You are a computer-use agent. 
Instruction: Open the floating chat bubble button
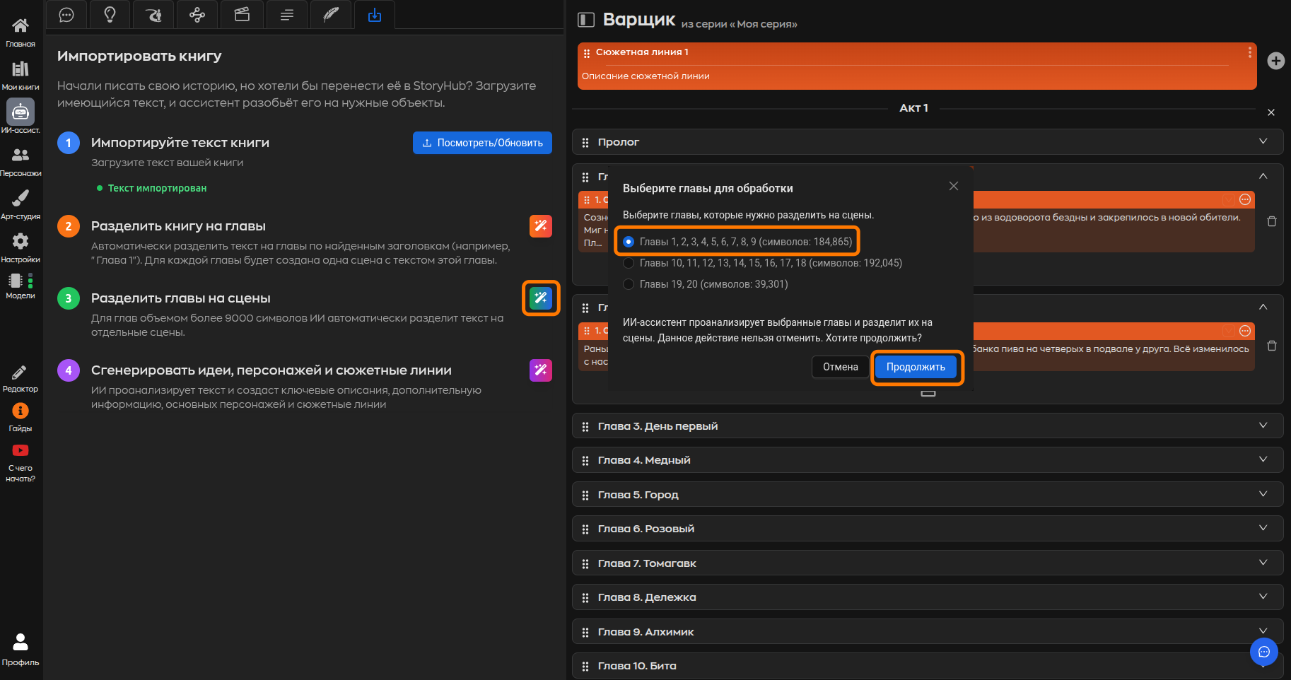[x=1263, y=652]
